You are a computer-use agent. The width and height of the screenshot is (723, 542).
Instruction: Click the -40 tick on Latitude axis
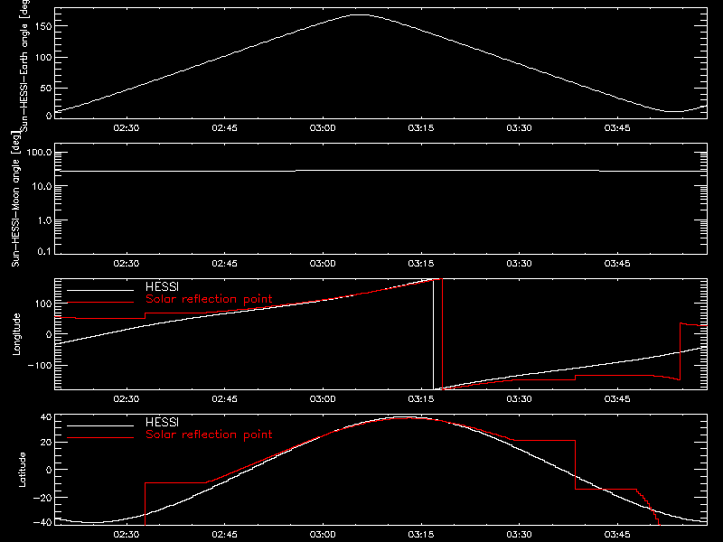pos(42,522)
